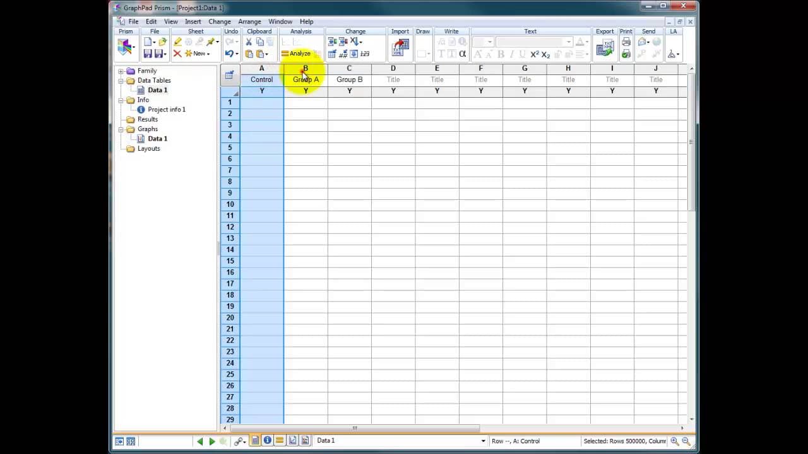808x454 pixels.
Task: Print using the printer icon
Action: (x=626, y=42)
